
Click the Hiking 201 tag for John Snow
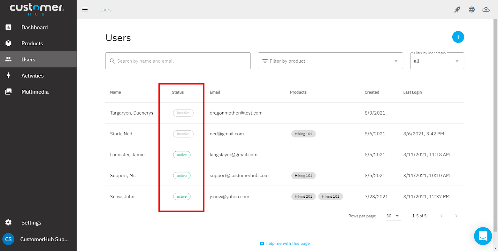coord(303,196)
